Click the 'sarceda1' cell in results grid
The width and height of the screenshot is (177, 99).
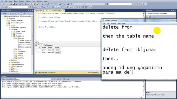coord(51,50)
